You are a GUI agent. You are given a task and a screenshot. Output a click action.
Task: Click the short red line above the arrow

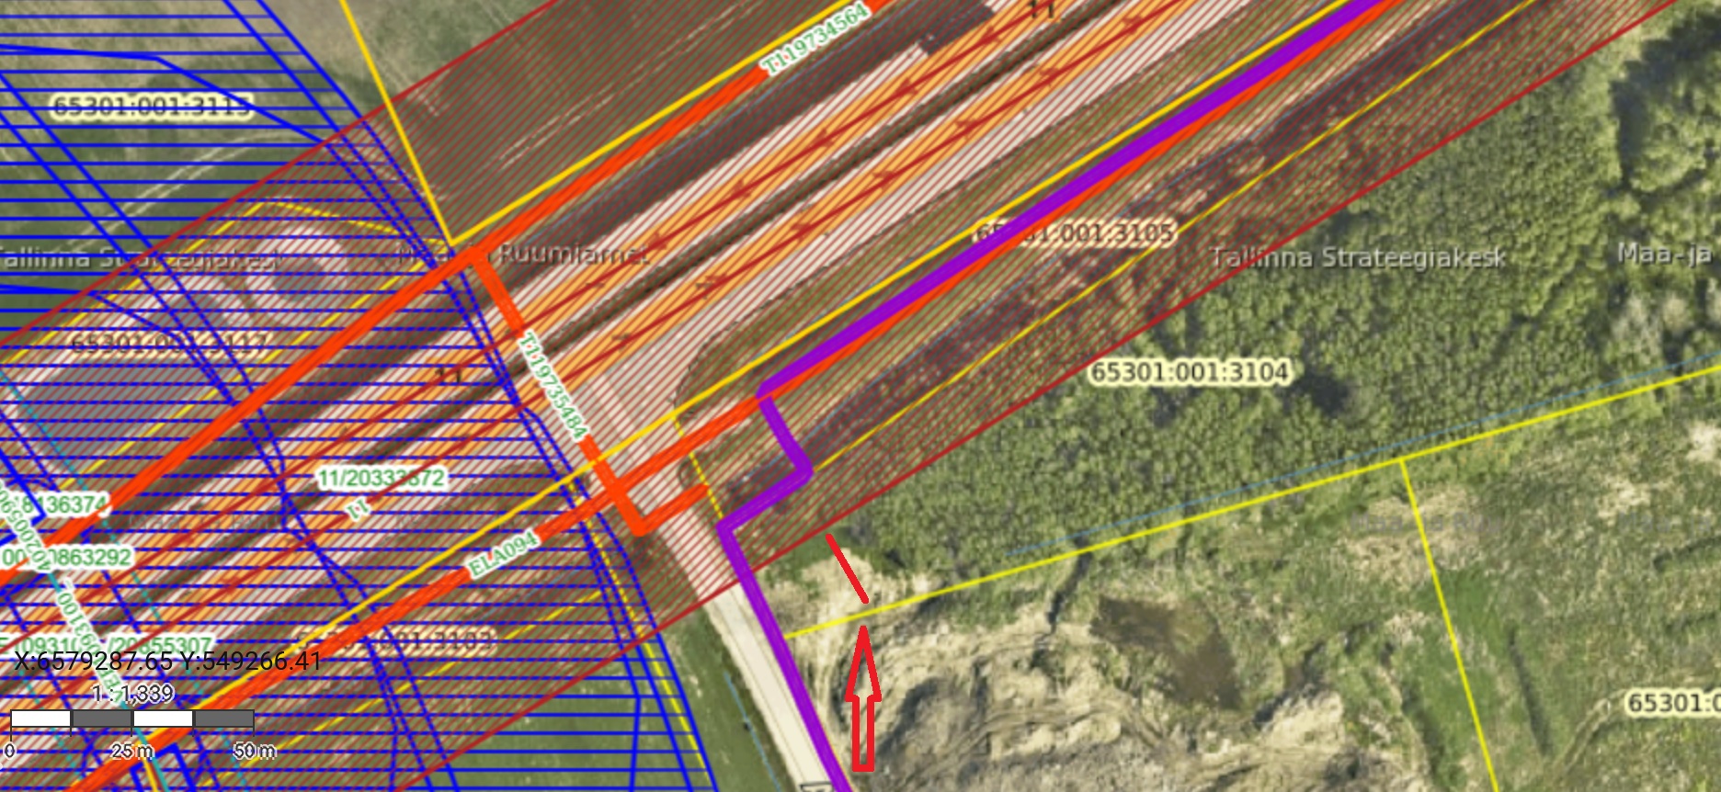pos(847,569)
